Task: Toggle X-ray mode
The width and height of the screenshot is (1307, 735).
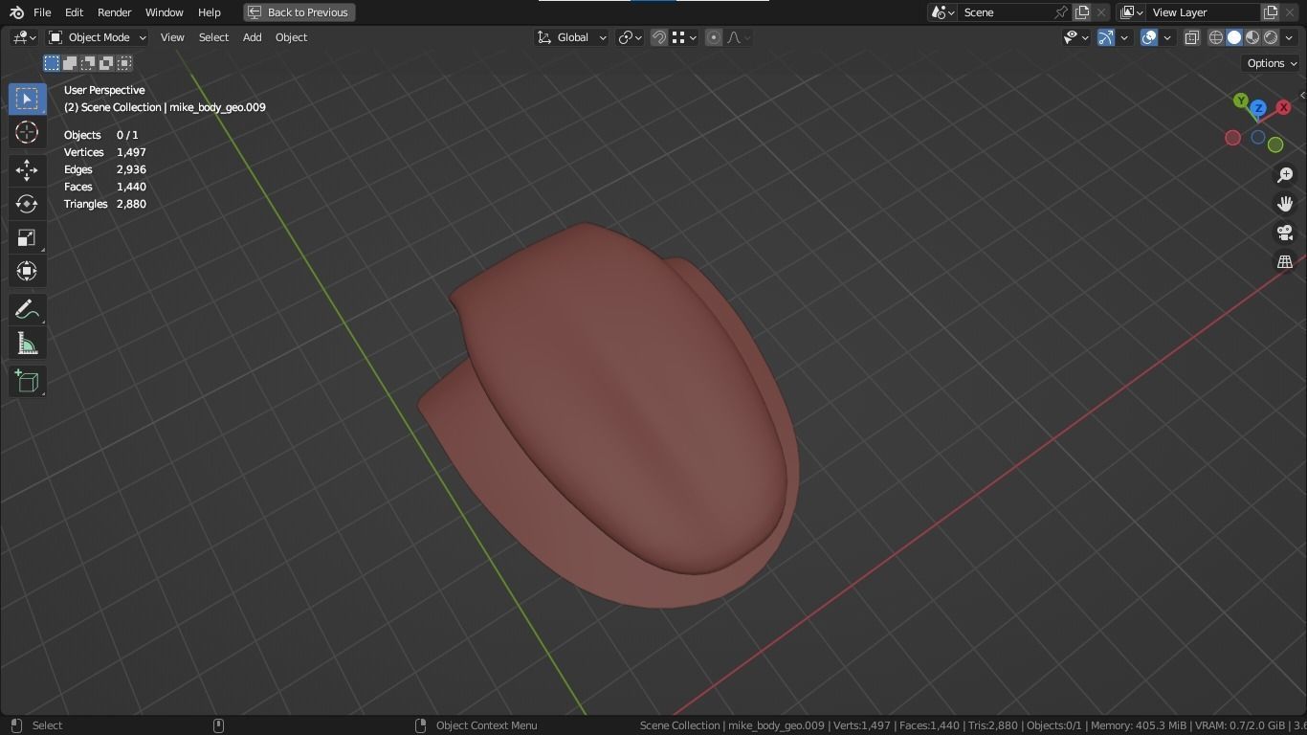Action: pyautogui.click(x=1192, y=37)
